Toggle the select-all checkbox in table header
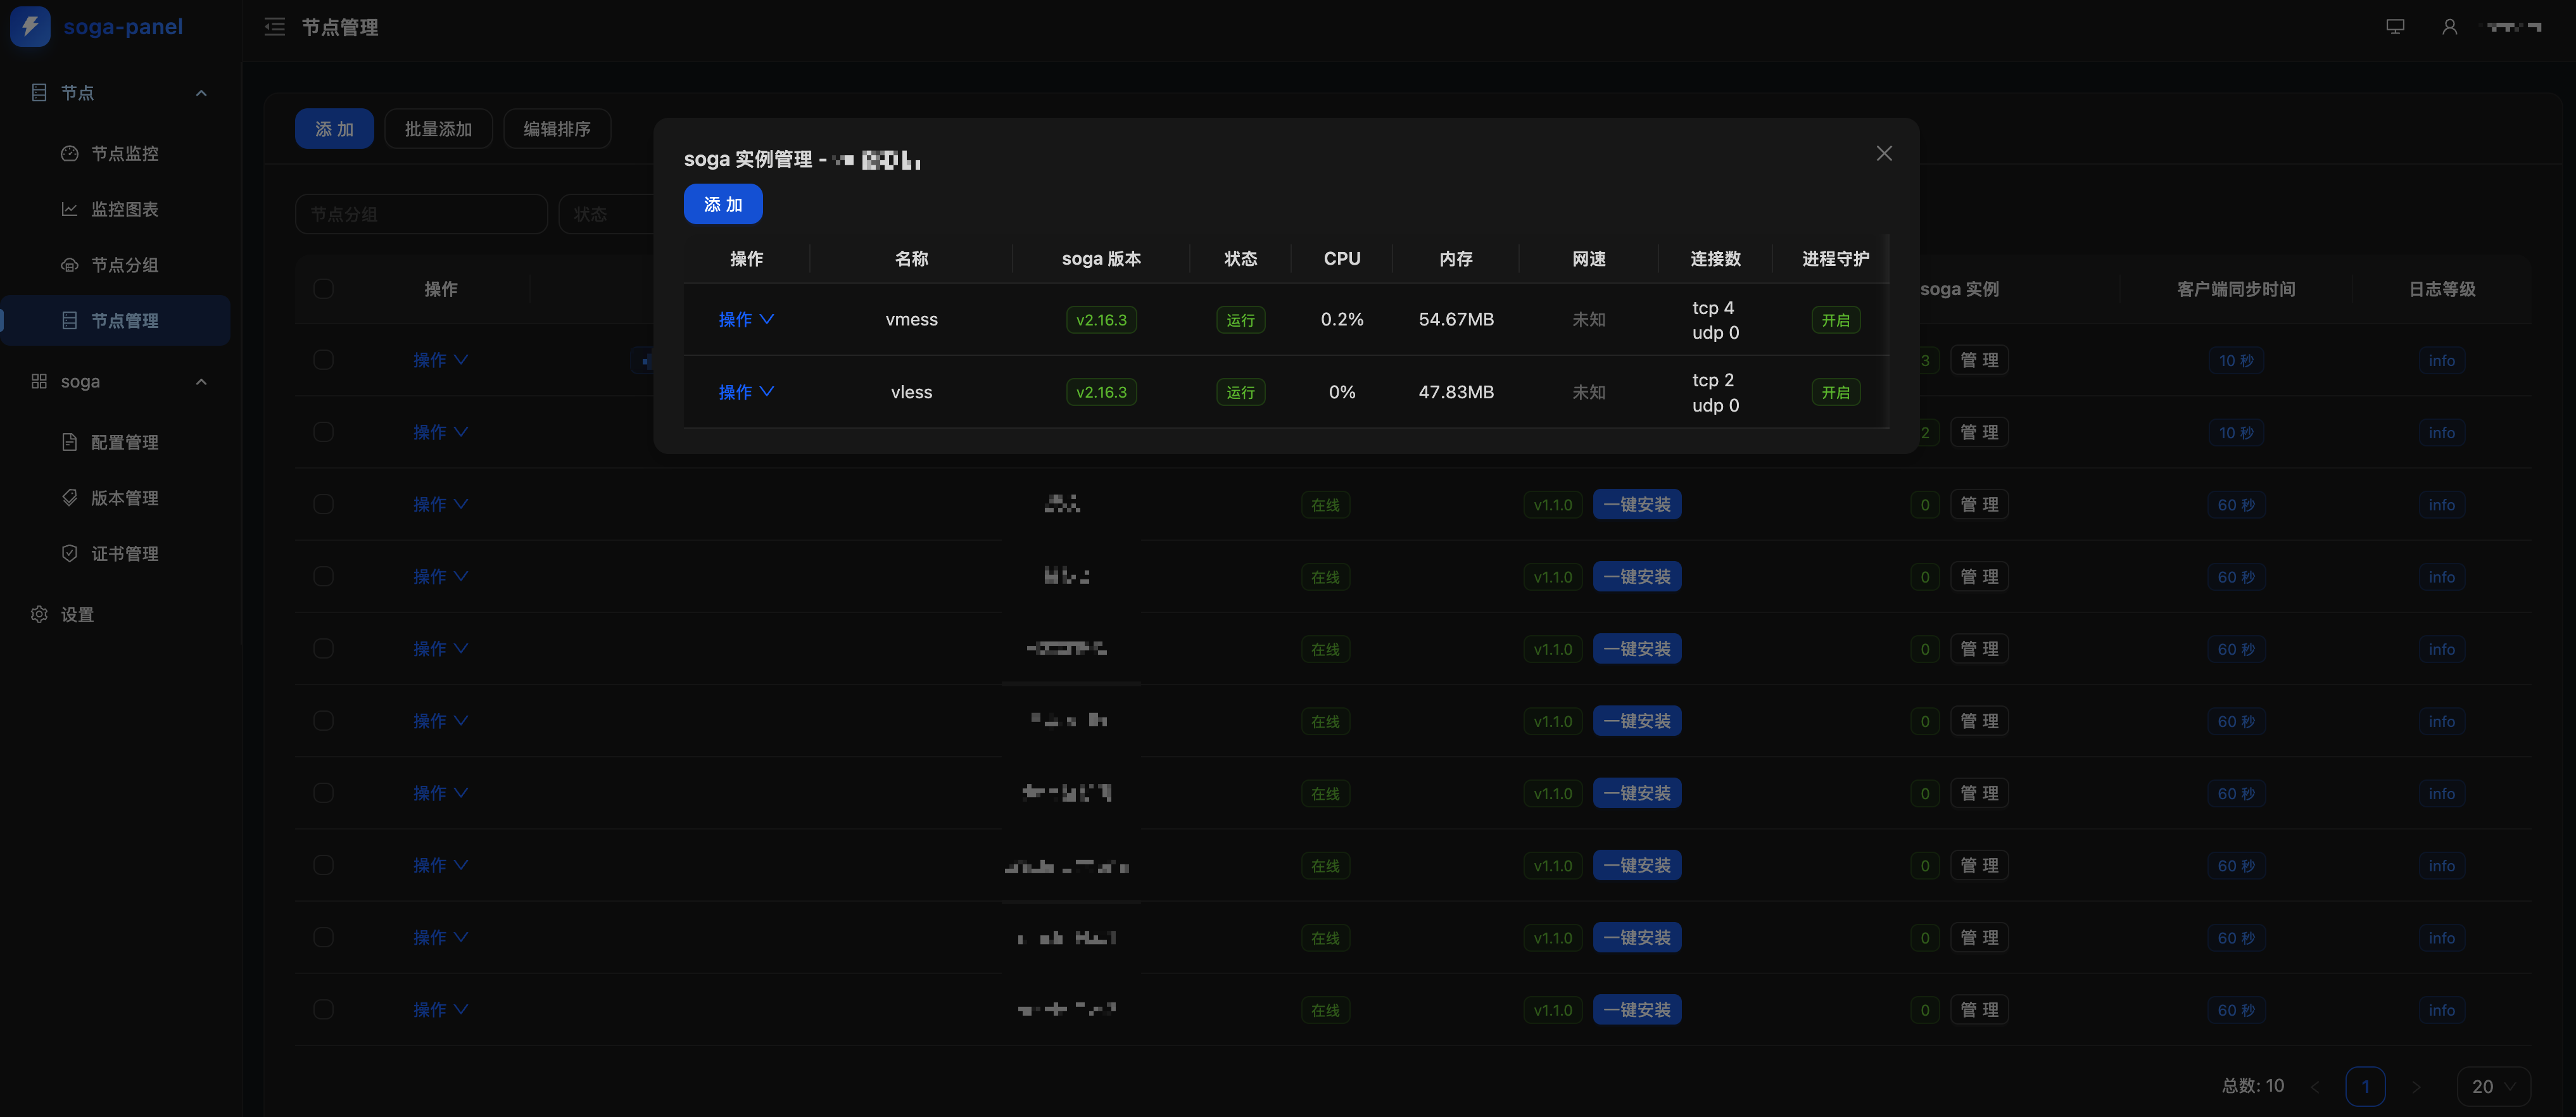This screenshot has height=1117, width=2576. click(x=323, y=288)
